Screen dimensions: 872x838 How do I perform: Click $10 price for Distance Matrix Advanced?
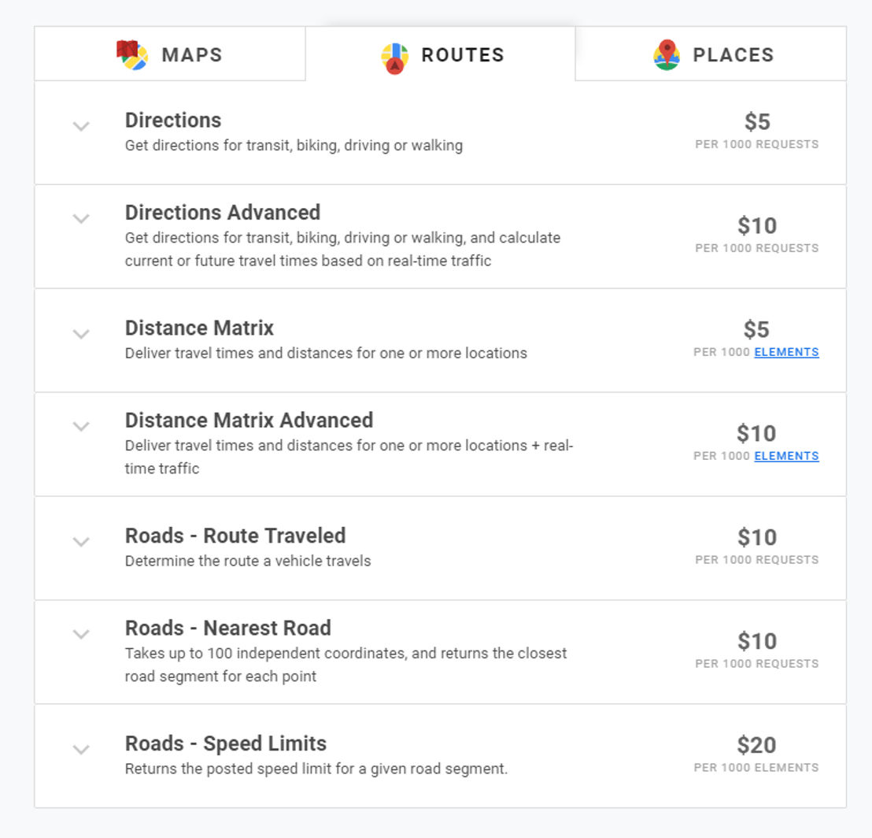click(x=756, y=433)
